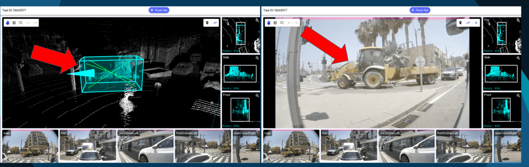Open the comment tool in left window
The width and height of the screenshot is (529, 167).
tap(21, 22)
